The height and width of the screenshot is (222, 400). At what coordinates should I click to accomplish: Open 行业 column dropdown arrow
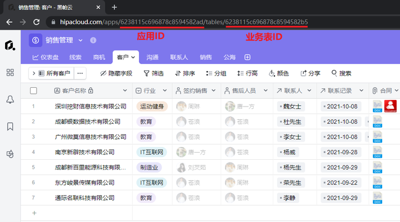coord(165,90)
